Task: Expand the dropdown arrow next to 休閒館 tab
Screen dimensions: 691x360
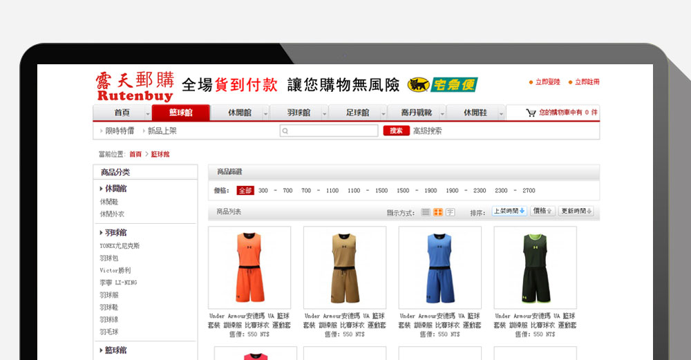Action: pyautogui.click(x=265, y=114)
